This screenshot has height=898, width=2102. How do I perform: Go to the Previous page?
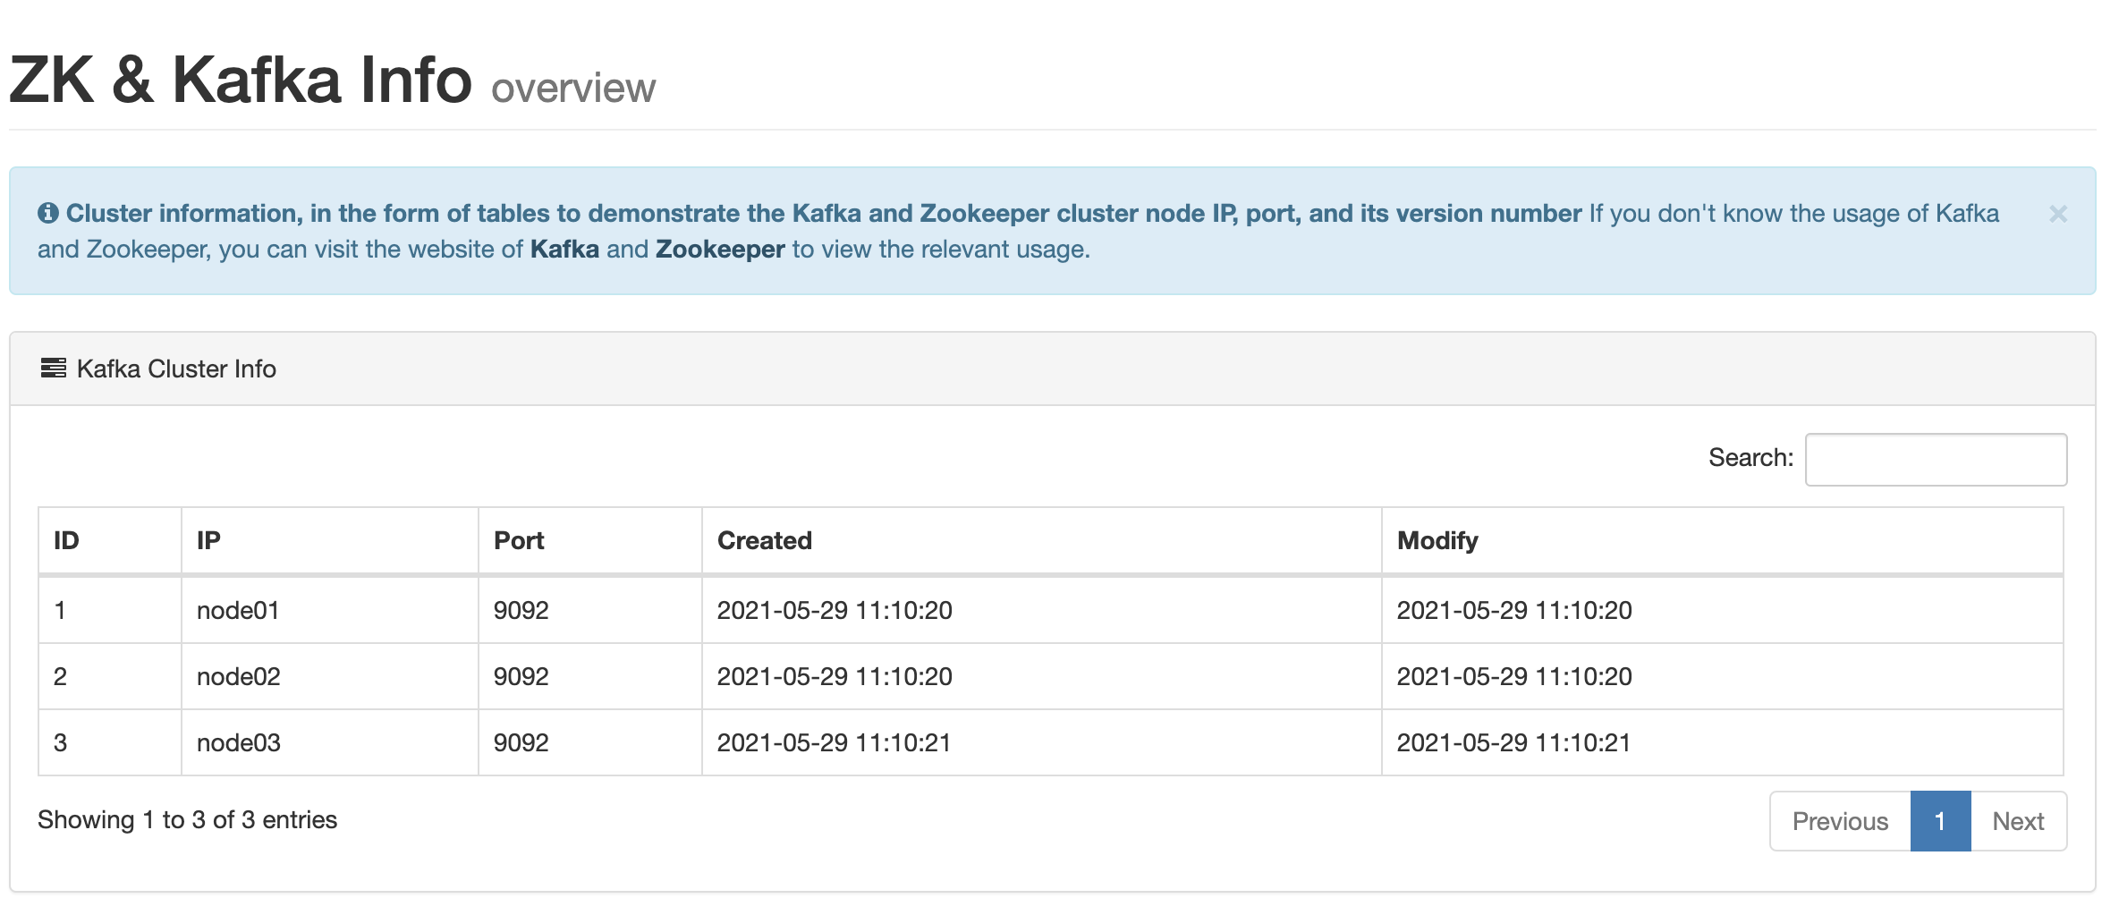[x=1839, y=821]
